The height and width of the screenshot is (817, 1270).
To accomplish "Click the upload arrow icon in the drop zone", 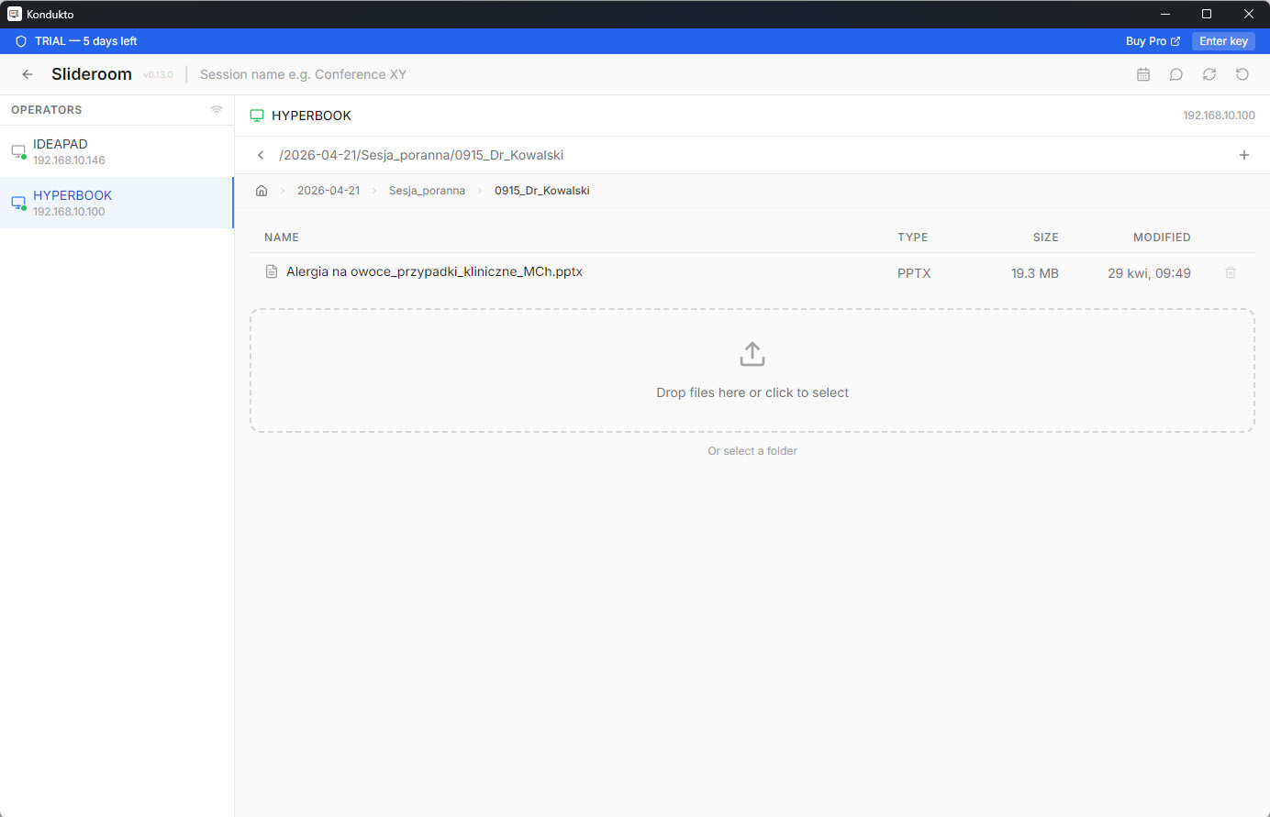I will point(752,354).
